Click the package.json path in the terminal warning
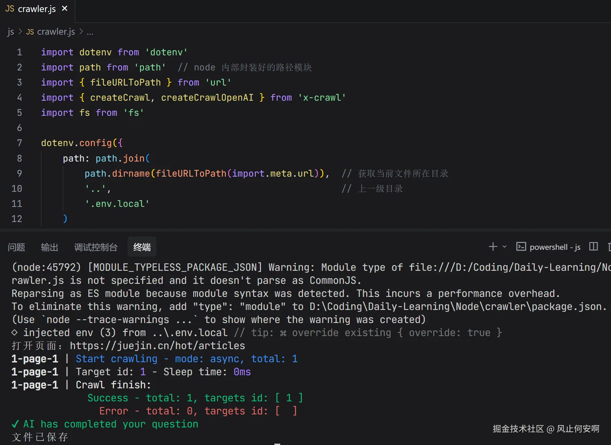This screenshot has width=611, height=445. tap(456, 307)
